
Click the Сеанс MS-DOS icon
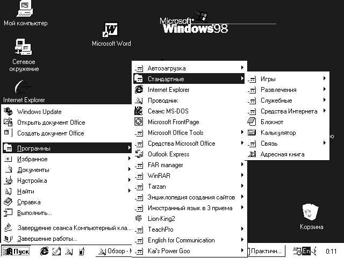coord(139,111)
